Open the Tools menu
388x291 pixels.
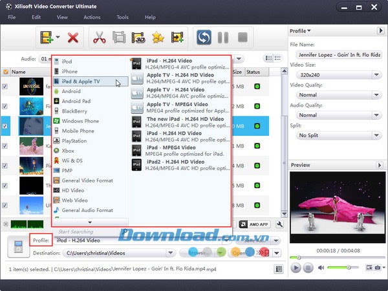[122, 17]
